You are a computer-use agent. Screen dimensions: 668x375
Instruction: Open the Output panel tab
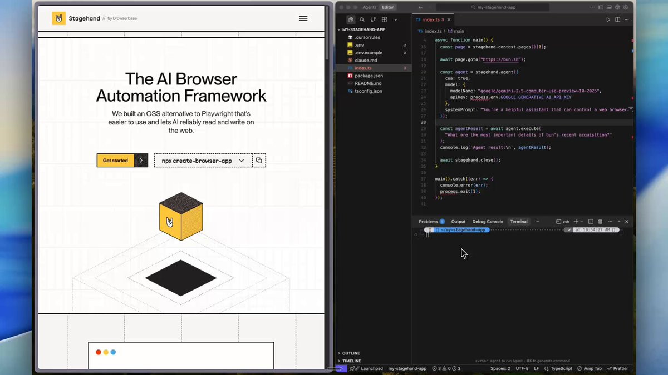(458, 222)
